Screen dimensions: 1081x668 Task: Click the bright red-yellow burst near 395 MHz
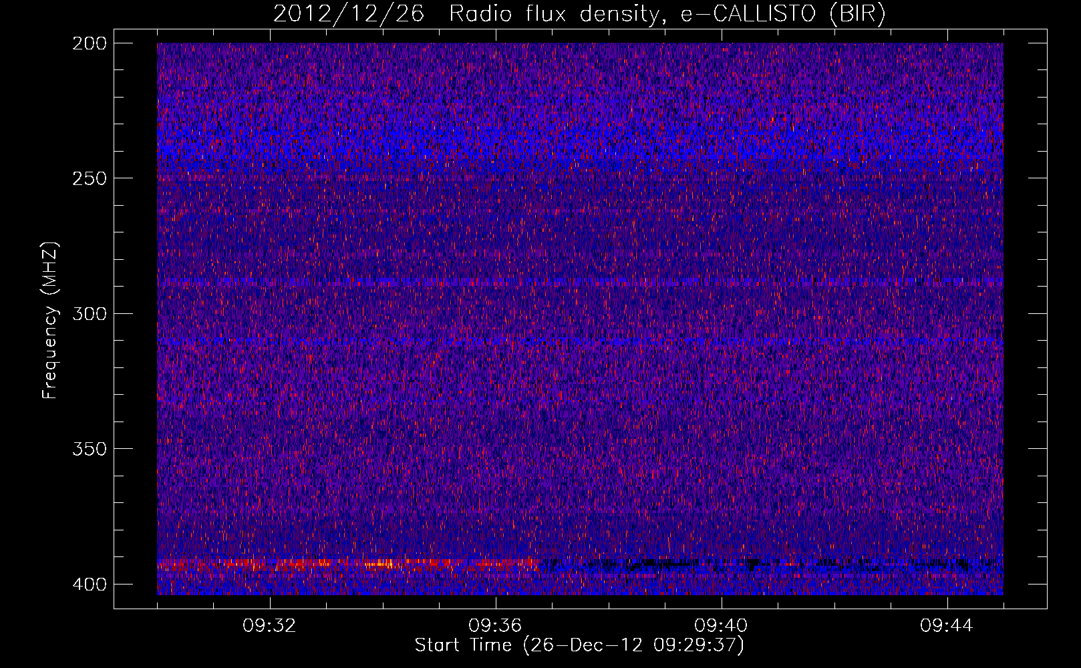pyautogui.click(x=347, y=565)
